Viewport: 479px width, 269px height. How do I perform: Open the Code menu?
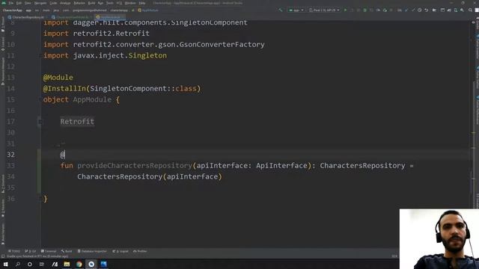pyautogui.click(x=53, y=3)
